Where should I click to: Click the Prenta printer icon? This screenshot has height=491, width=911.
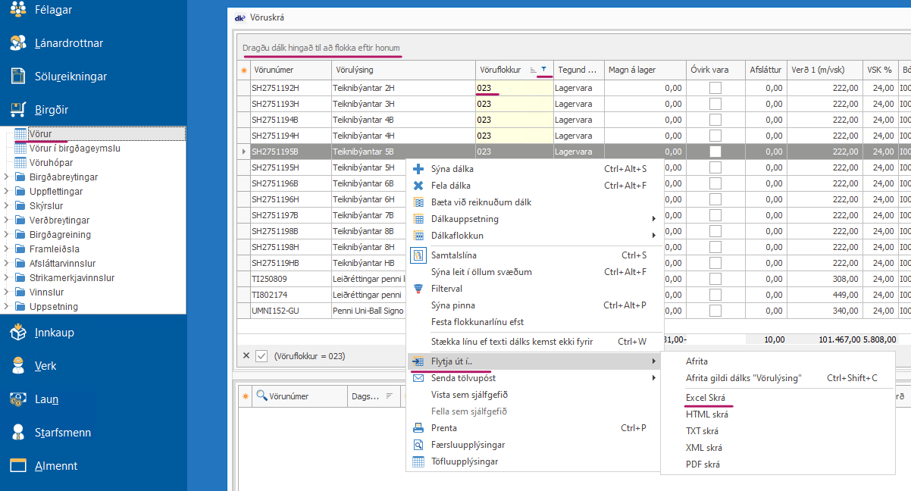418,428
